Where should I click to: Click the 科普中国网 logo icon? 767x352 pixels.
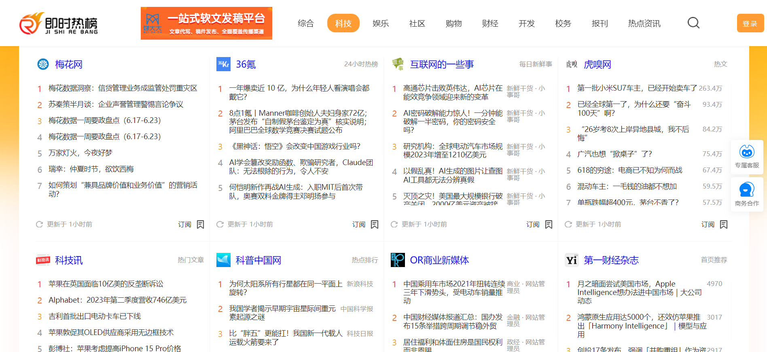223,260
